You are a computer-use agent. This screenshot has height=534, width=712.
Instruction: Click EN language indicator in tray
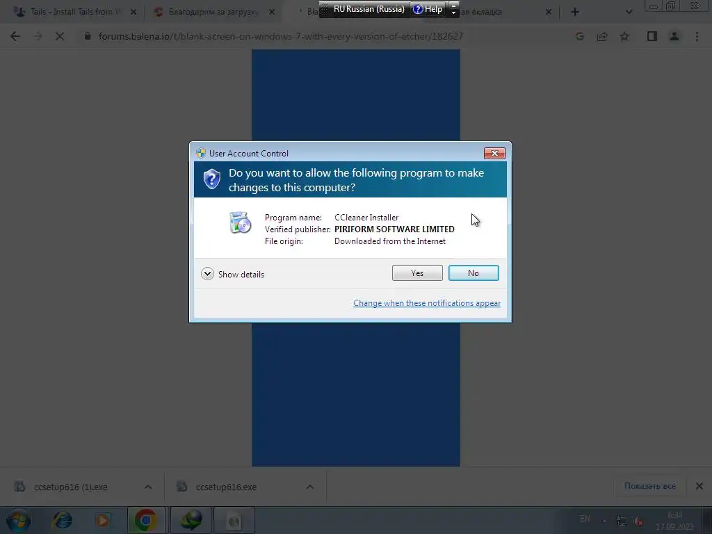585,519
